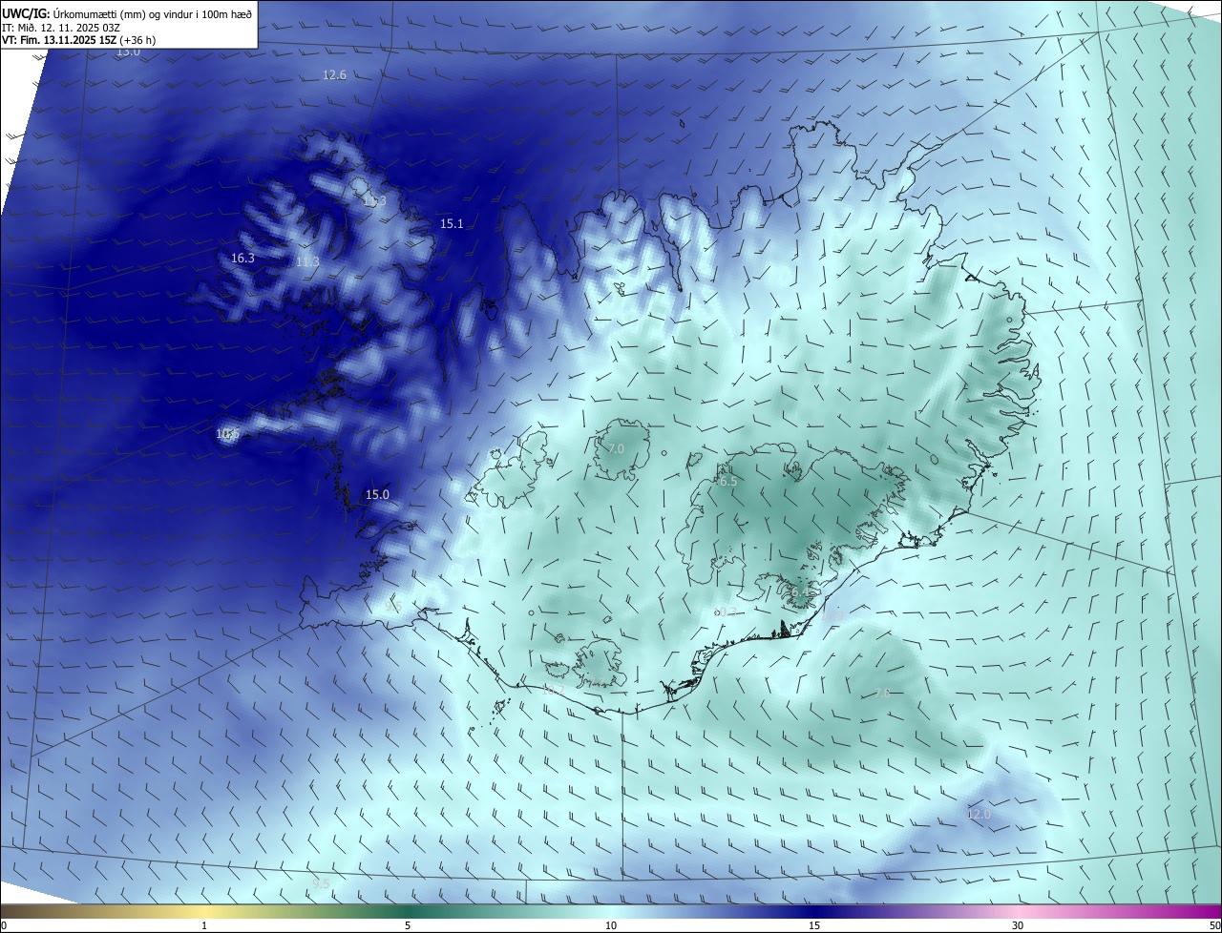Click the 0 tick on the color scale
Screen dimensions: 1222x933
coord(4,925)
